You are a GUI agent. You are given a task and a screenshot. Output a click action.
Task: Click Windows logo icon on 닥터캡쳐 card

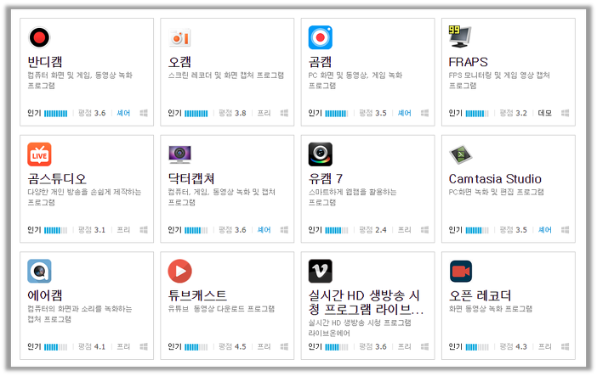click(x=284, y=230)
